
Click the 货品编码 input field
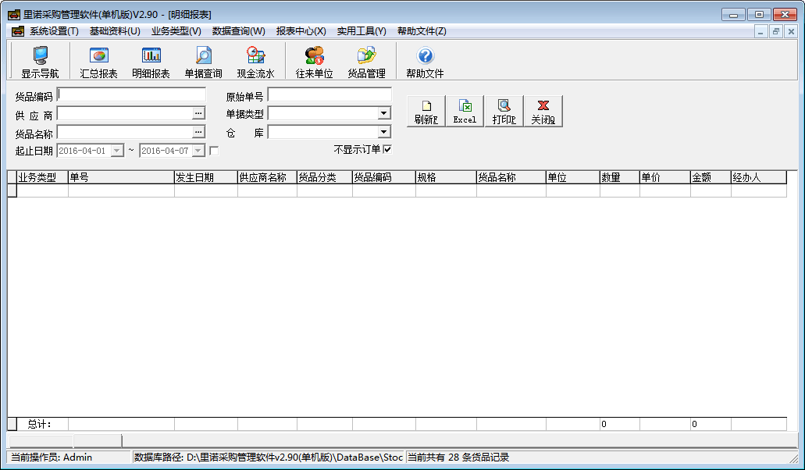131,95
